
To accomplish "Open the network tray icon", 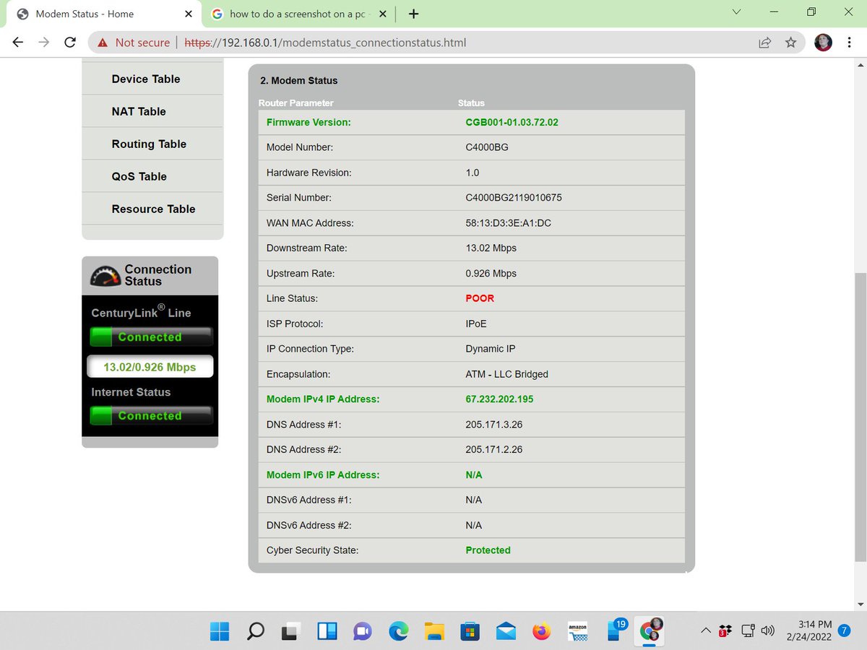I will [x=749, y=630].
